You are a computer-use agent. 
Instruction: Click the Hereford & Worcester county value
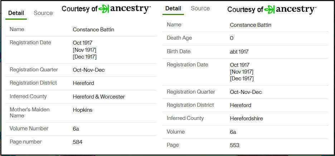click(98, 96)
